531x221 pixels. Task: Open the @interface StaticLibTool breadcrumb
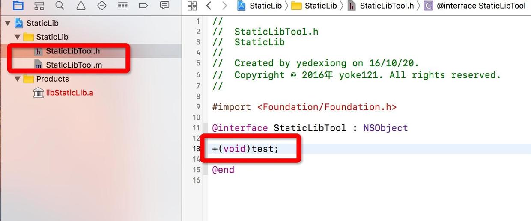(480, 6)
